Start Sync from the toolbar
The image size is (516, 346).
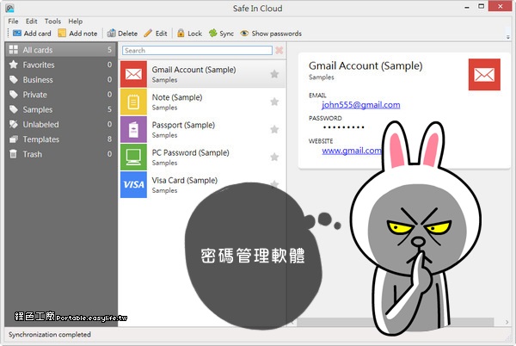[221, 34]
